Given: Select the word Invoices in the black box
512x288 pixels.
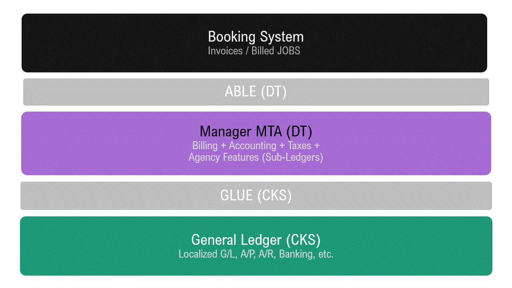Looking at the screenshot, I should [x=225, y=51].
